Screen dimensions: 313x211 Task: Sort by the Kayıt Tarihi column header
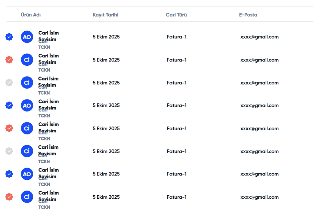point(105,15)
